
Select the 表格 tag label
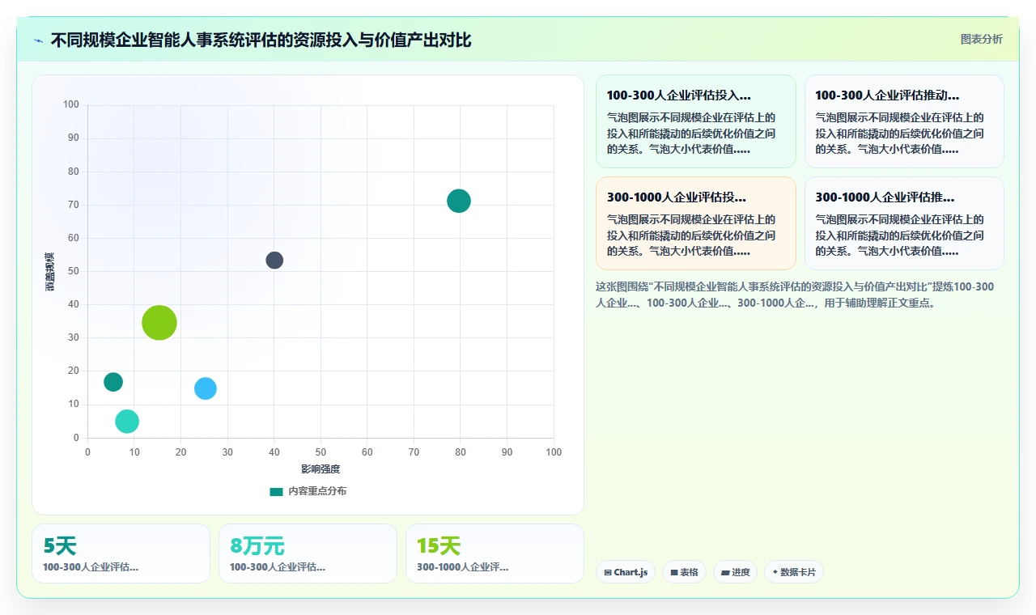click(x=689, y=572)
